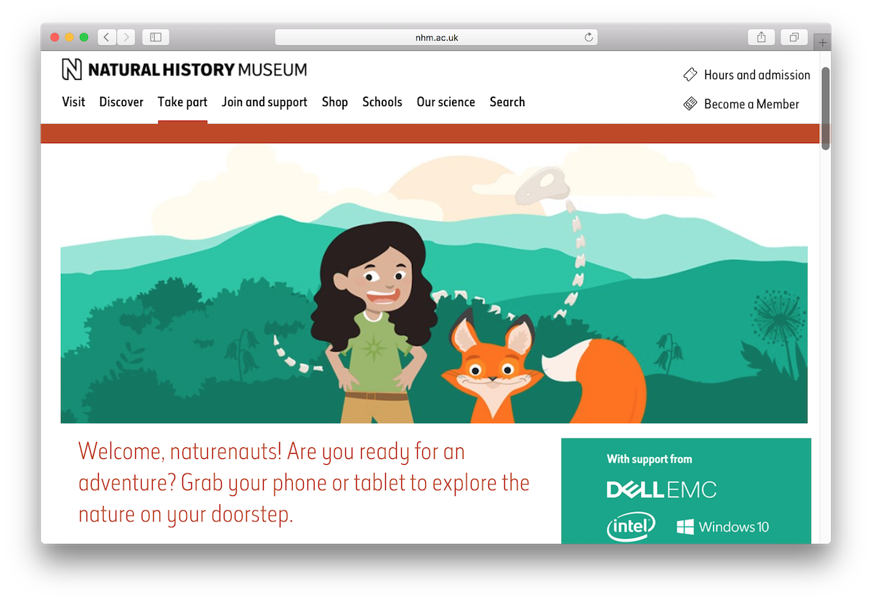Click the Search link in navigation

click(x=507, y=102)
